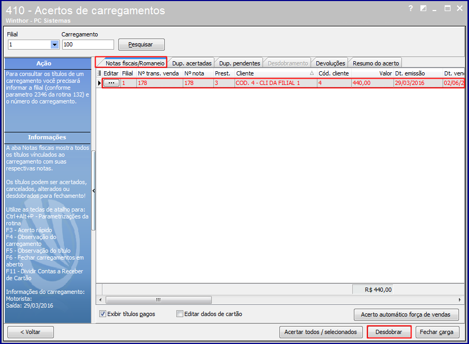Click the Nº trans. venda column header
Screen dimensions: 469x344
[160, 73]
